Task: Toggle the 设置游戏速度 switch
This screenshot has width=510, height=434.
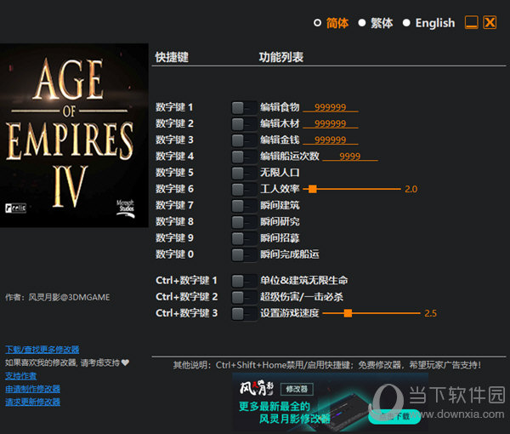Action: click(244, 313)
